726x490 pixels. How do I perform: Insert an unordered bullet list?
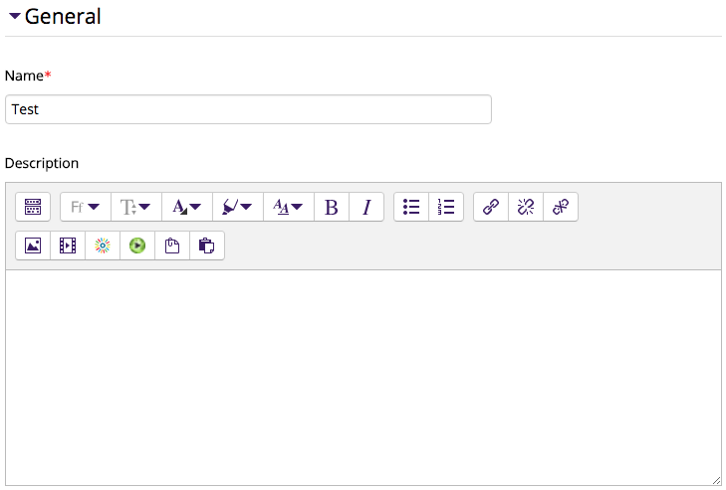click(411, 207)
